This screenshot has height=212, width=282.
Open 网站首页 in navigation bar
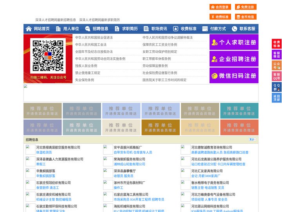[x=42, y=29]
